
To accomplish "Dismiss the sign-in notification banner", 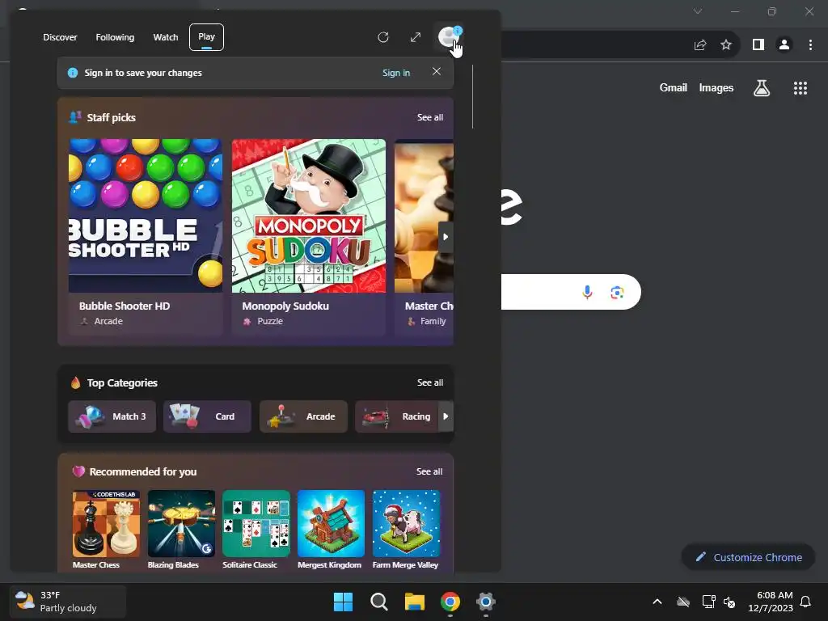I will coord(436,71).
